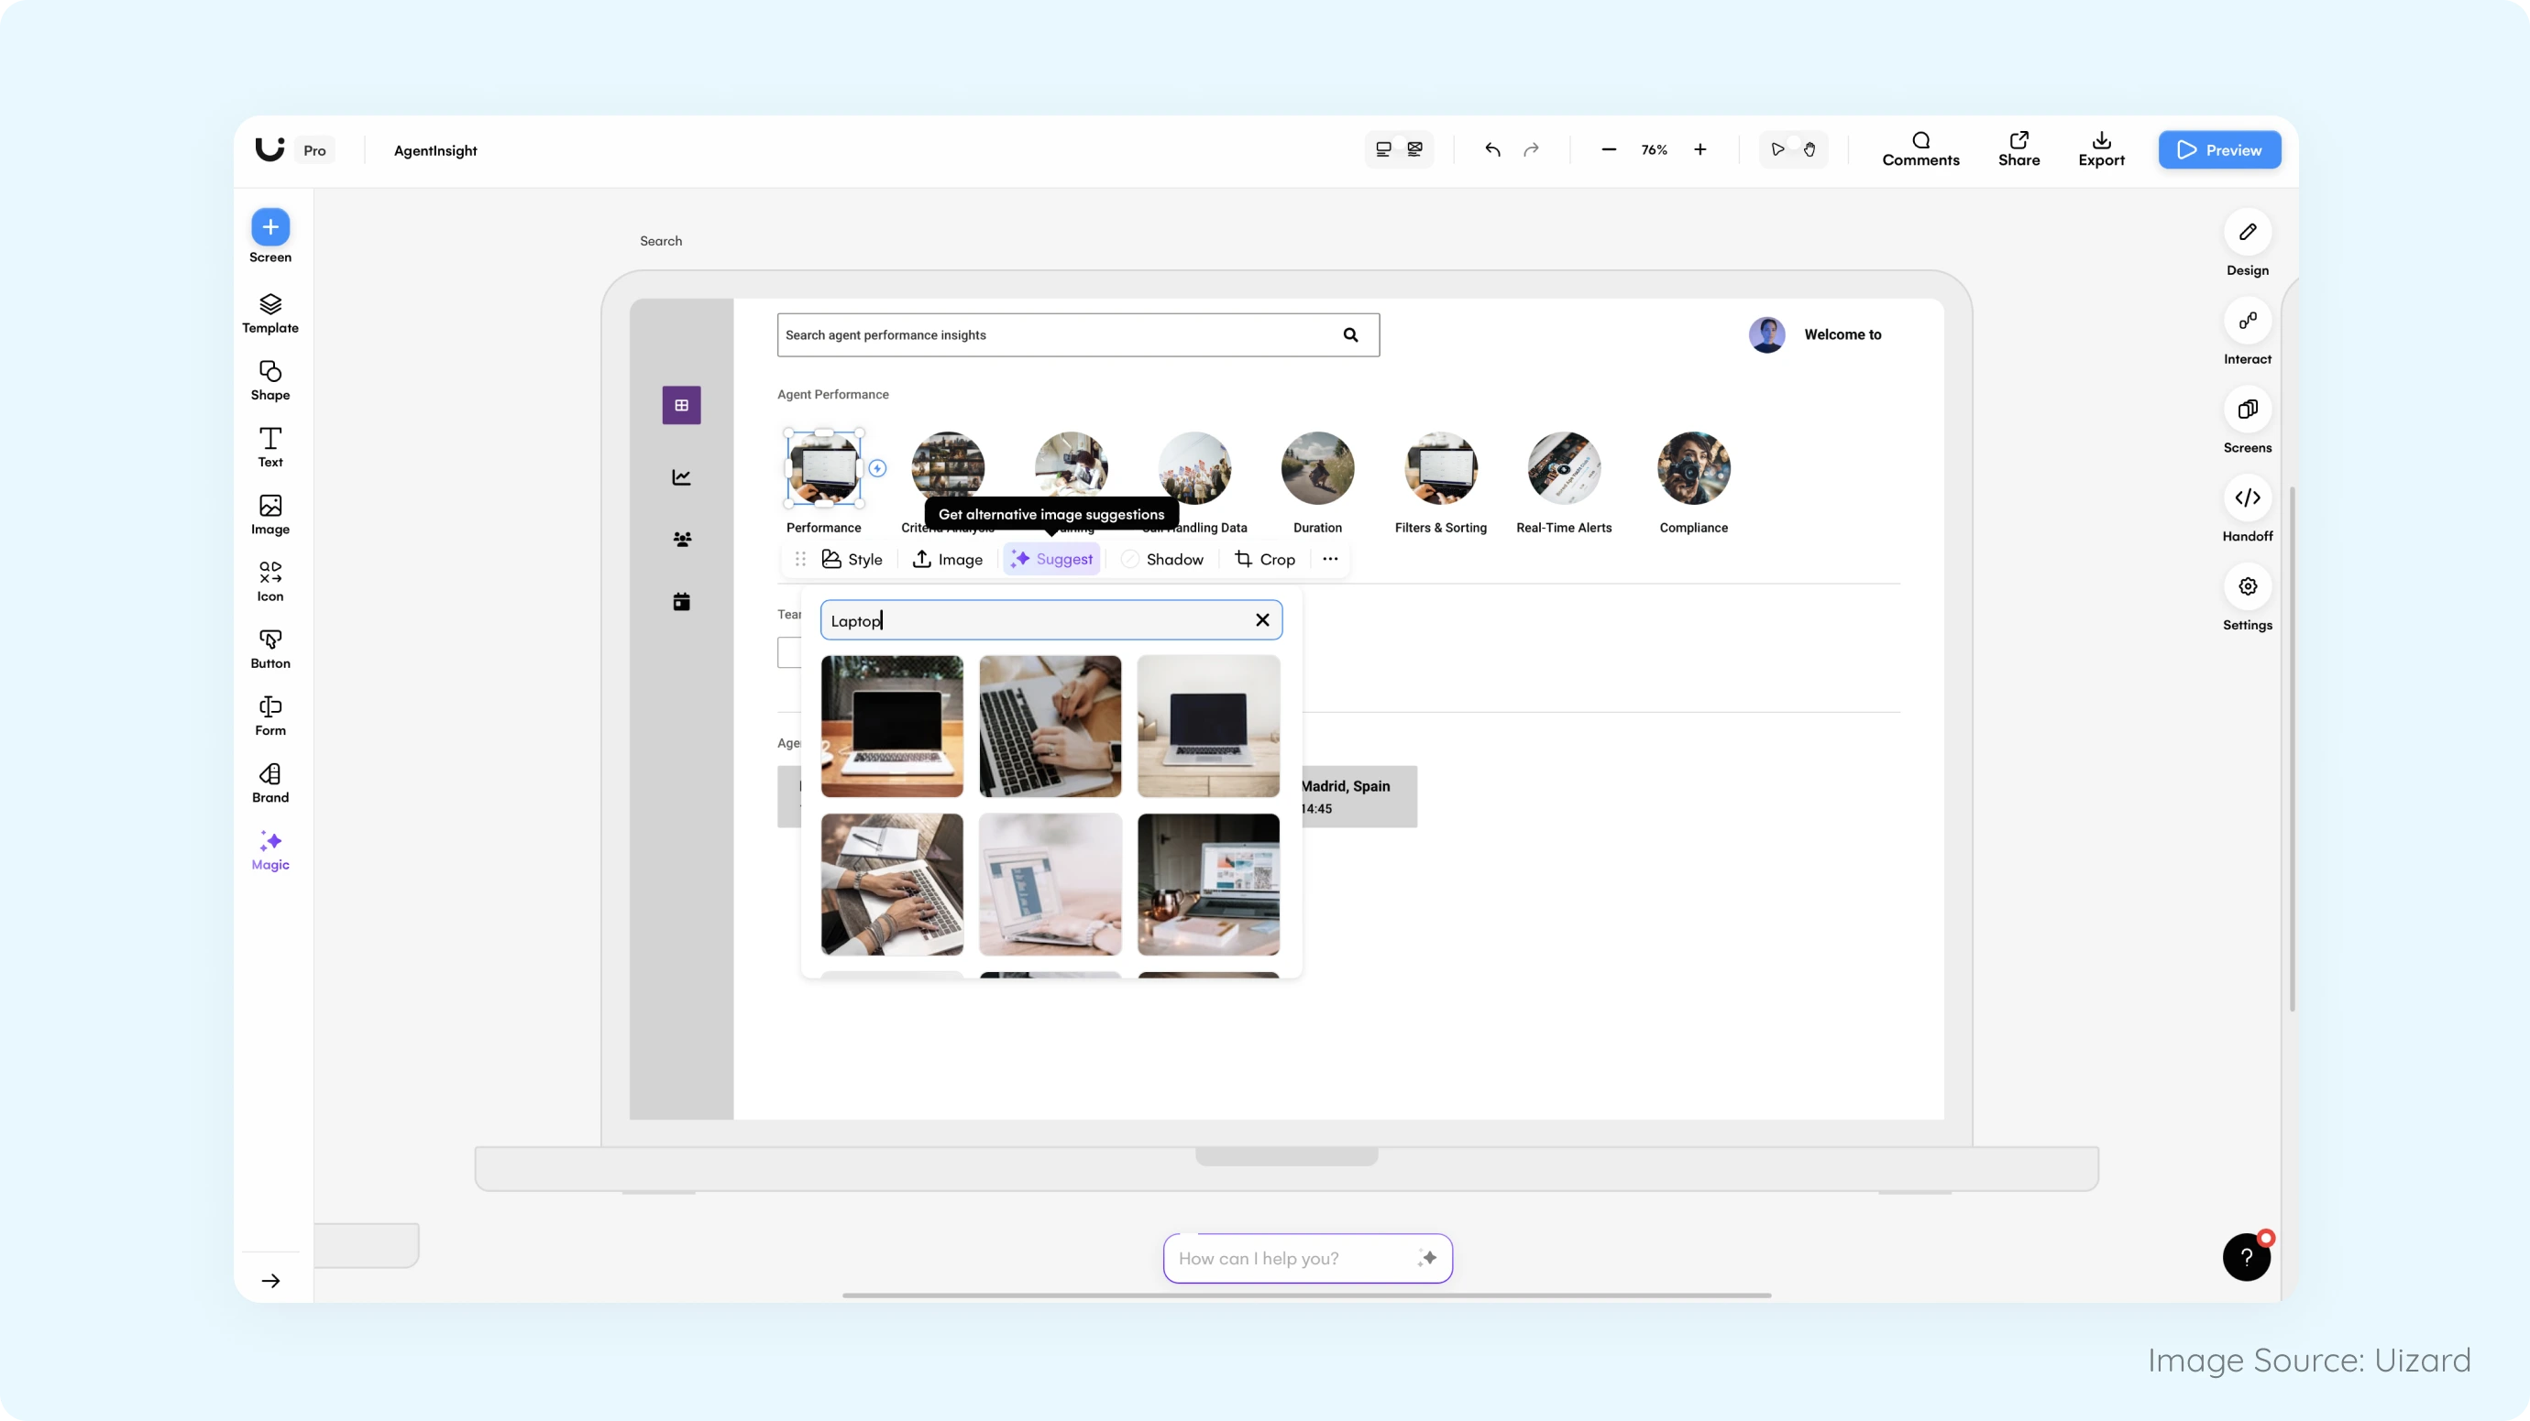The image size is (2530, 1421).
Task: Open the Magic AI tool
Action: 270,850
